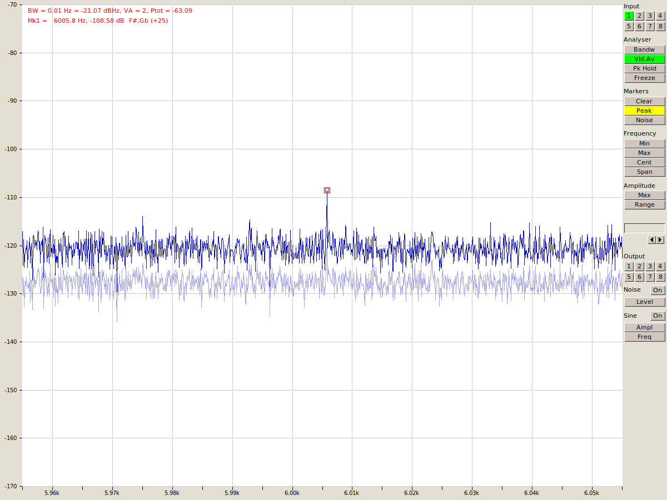Viewport: 667px width, 500px height.
Task: Click the Bandw analyser button
Action: pyautogui.click(x=644, y=49)
